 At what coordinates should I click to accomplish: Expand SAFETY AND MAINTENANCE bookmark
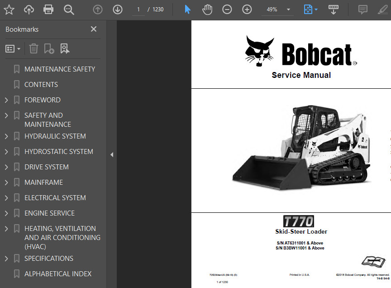pos(6,115)
